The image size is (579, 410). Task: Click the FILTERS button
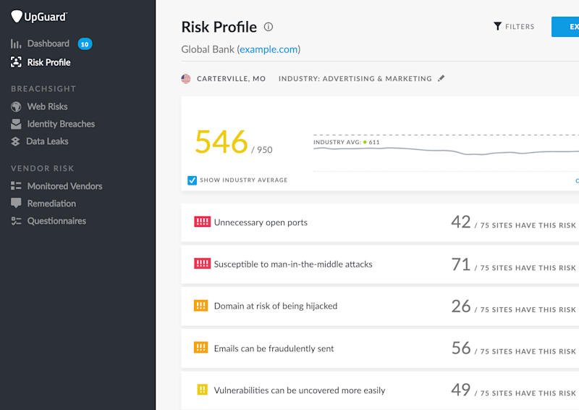pos(514,27)
